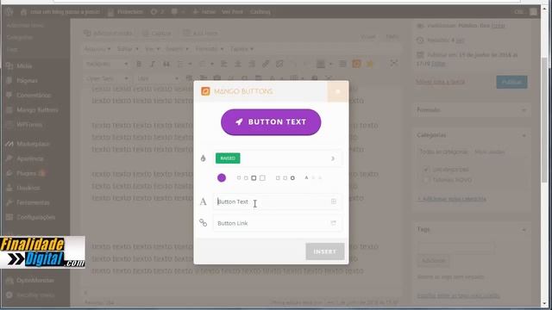Select the fully rounded corner shape option
552x310 pixels.
click(x=292, y=178)
